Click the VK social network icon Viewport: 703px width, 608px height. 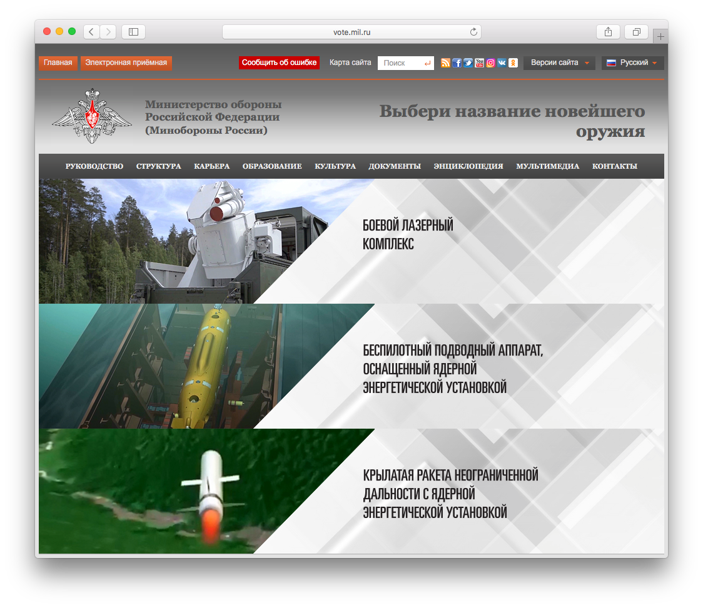point(502,63)
